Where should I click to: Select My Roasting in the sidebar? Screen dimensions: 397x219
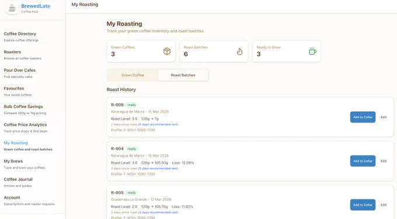tap(16, 143)
